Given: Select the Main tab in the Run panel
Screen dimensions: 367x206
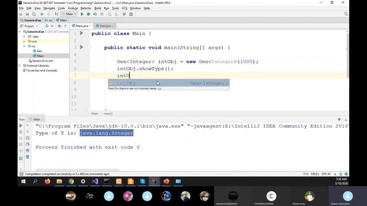Looking at the screenshot, I should point(37,120).
